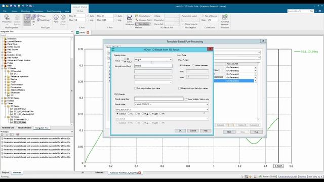Click the Voltage and Current Monitors icon

(5, 60)
